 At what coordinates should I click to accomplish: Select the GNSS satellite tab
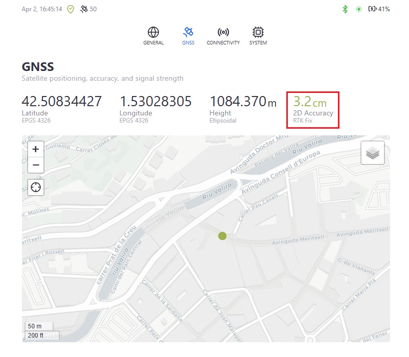coord(188,33)
